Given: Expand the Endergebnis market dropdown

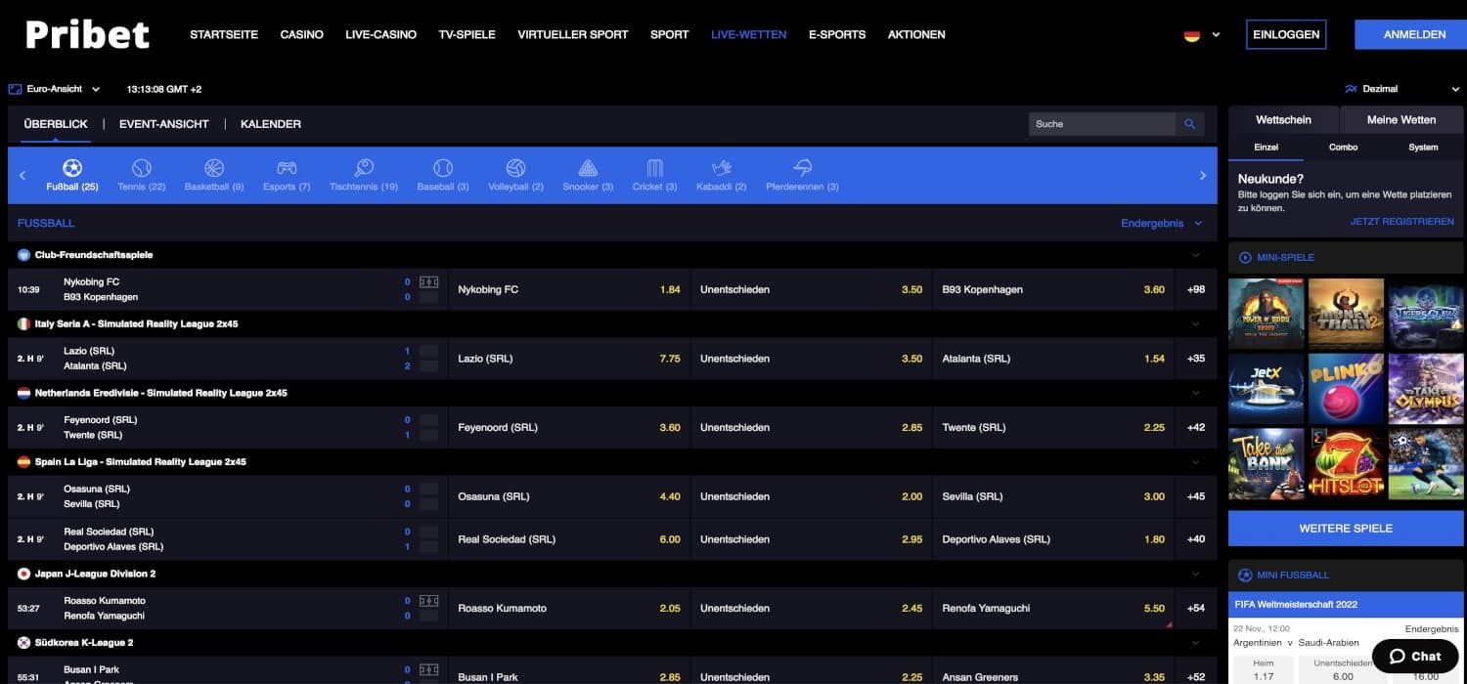Looking at the screenshot, I should pyautogui.click(x=1161, y=224).
